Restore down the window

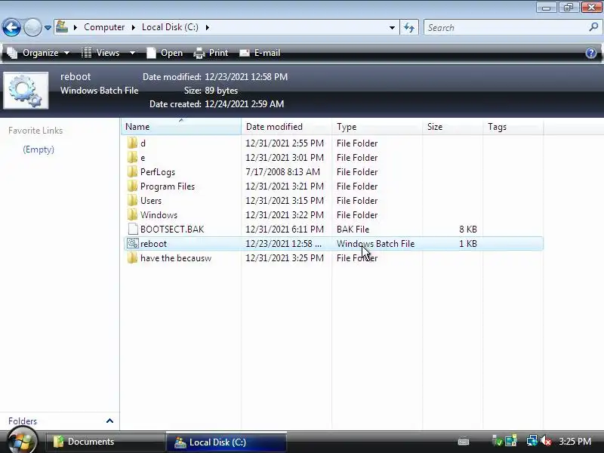569,8
